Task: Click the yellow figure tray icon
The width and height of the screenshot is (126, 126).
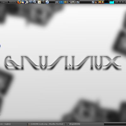Action: [x=103, y=2]
